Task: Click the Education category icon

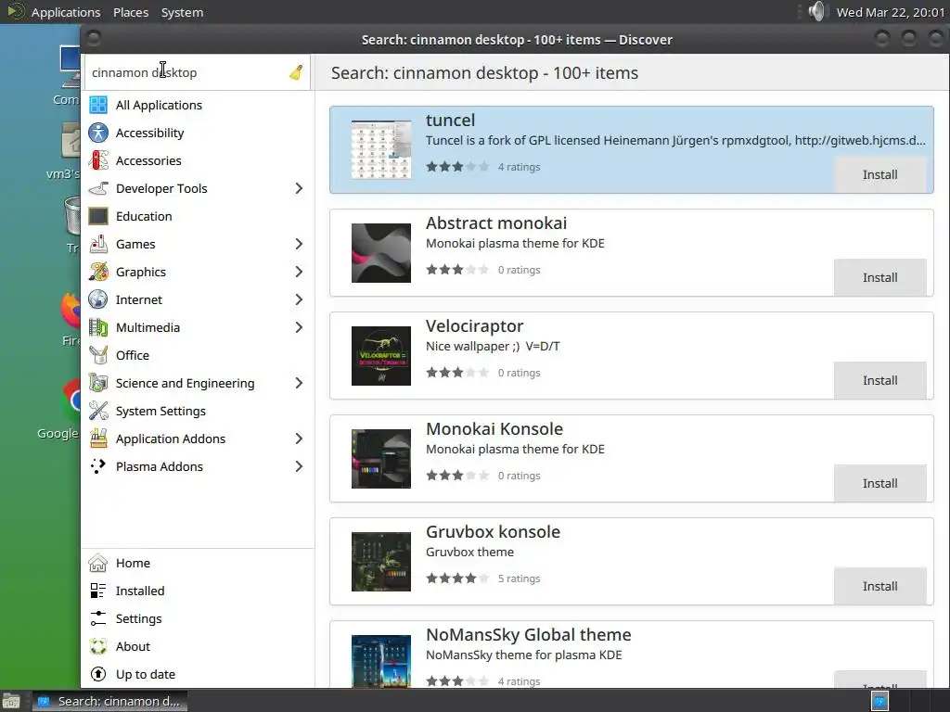Action: [x=98, y=216]
